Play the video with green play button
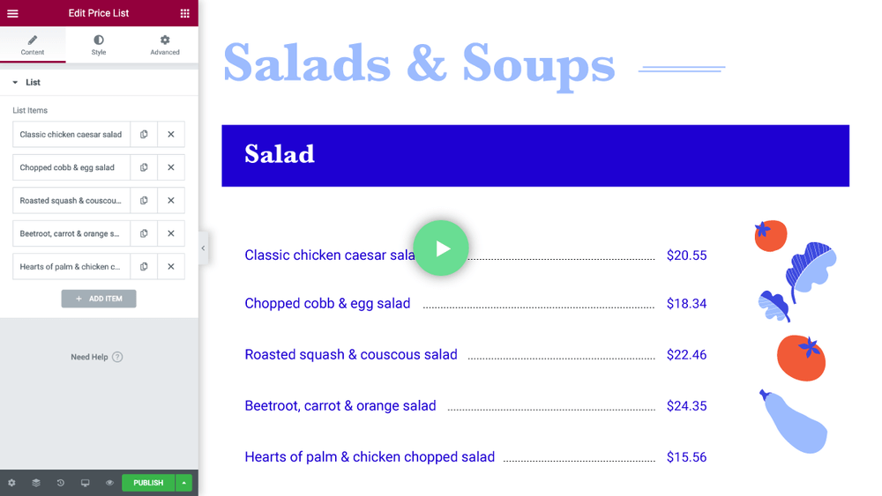 tap(441, 248)
